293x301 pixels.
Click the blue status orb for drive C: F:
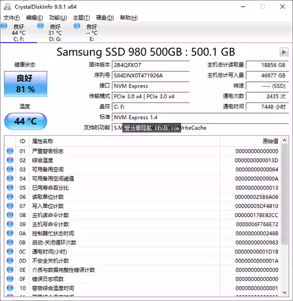(x=4, y=26)
